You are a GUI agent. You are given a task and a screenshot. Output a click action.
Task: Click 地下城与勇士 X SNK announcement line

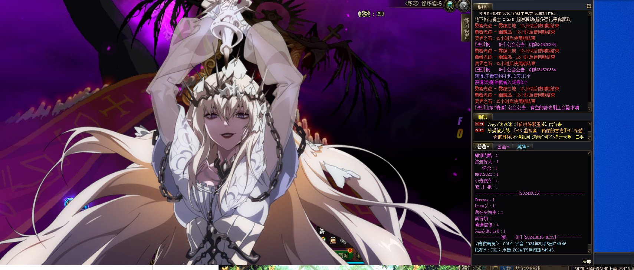pyautogui.click(x=523, y=19)
